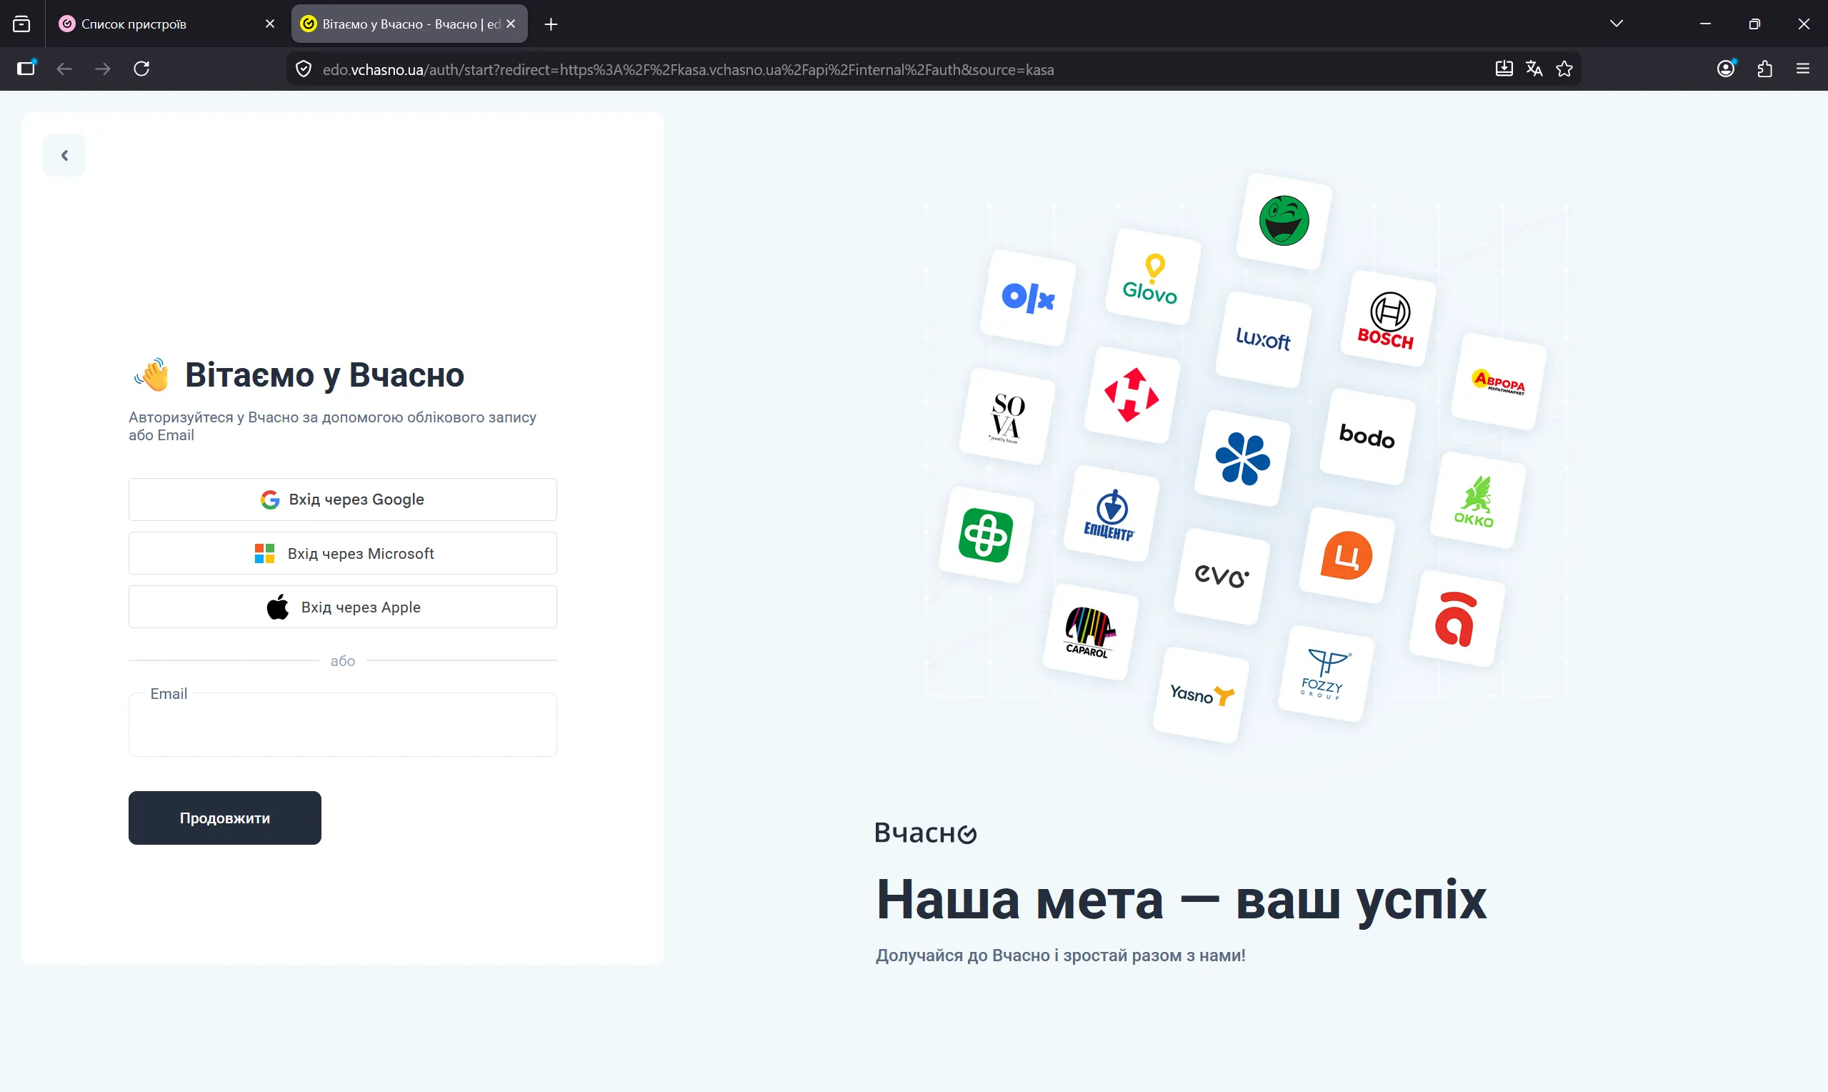This screenshot has width=1828, height=1092.
Task: Click the install app icon in address bar
Action: pyautogui.click(x=1504, y=69)
